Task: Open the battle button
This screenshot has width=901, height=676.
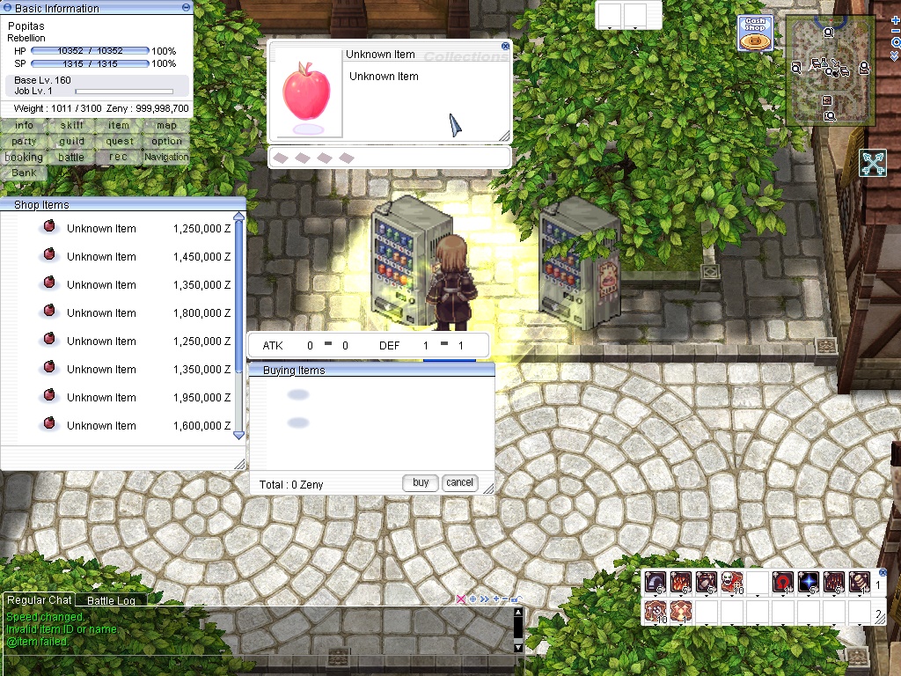Action: (71, 157)
